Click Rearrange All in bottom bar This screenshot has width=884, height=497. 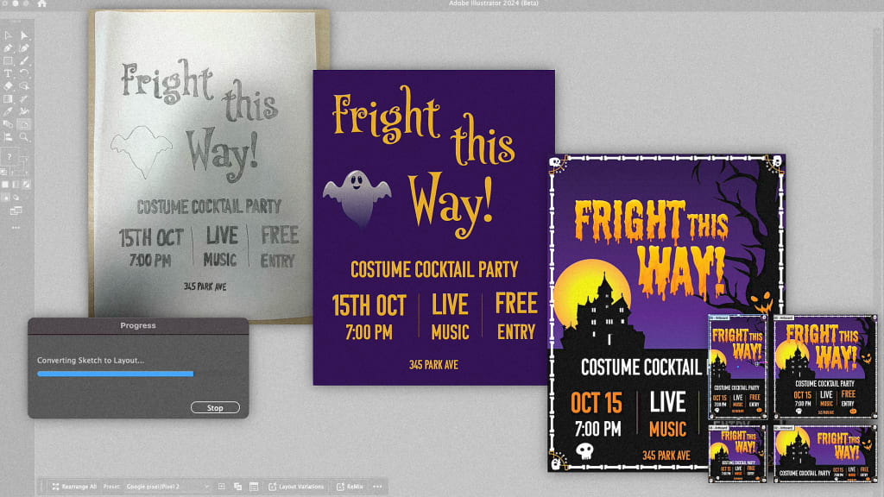tap(74, 487)
